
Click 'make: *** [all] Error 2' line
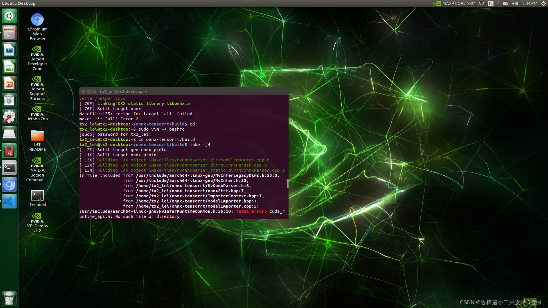pos(109,119)
